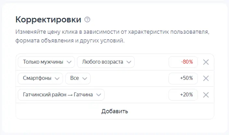Viewport: 229px width, 135px height.
Task: Remove the Гатчинский район adjustment row
Action: click(206, 95)
